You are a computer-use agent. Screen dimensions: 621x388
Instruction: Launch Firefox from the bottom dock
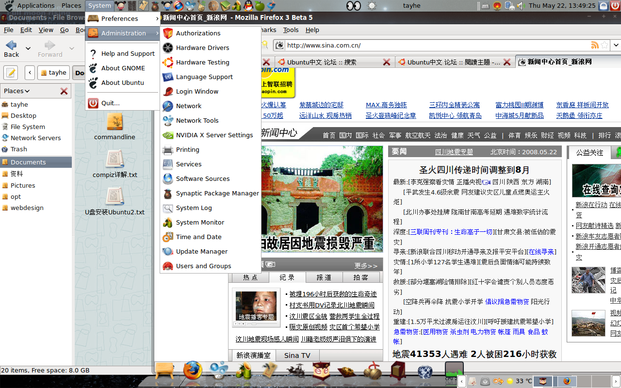[193, 370]
